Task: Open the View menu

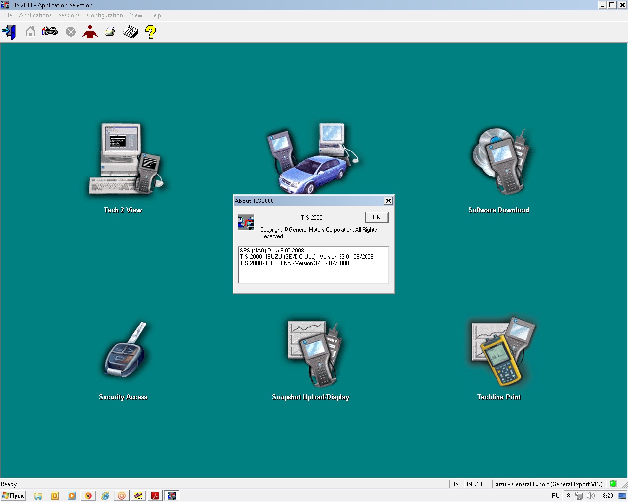Action: [x=136, y=15]
